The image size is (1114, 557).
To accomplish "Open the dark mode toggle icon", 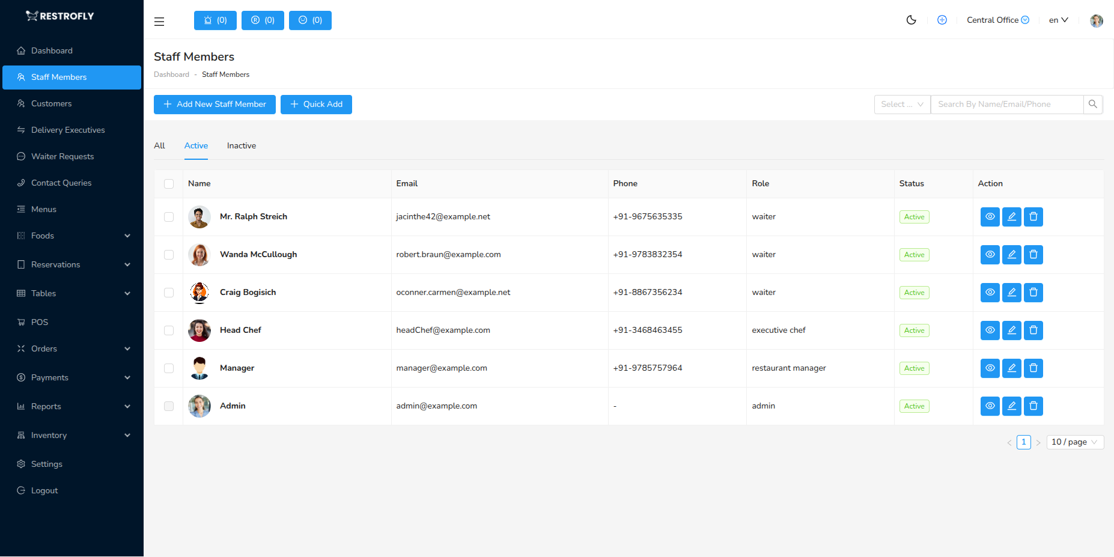I will pos(911,20).
